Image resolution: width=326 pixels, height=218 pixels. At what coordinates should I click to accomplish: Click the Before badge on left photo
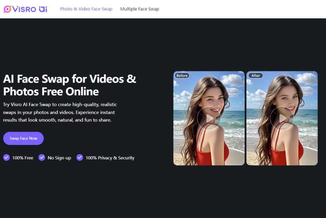182,76
